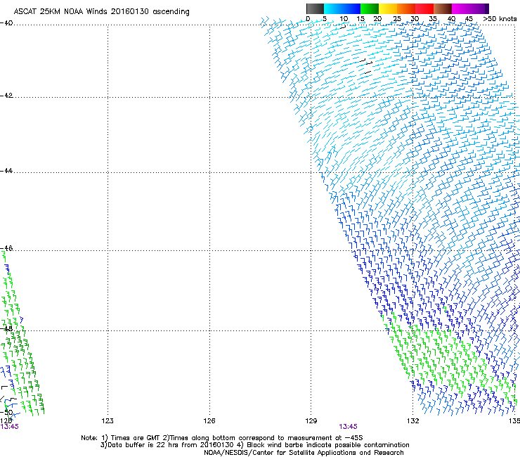Click the '129' longitude label

[x=311, y=421]
